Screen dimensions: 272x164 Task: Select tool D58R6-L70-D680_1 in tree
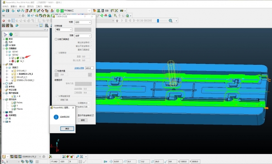pos(25,80)
